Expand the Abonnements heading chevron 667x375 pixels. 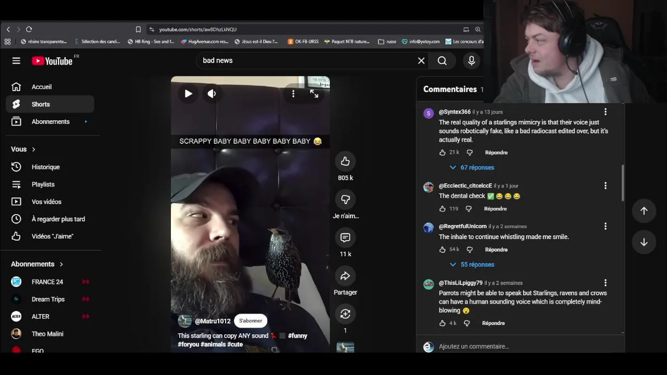tap(61, 264)
